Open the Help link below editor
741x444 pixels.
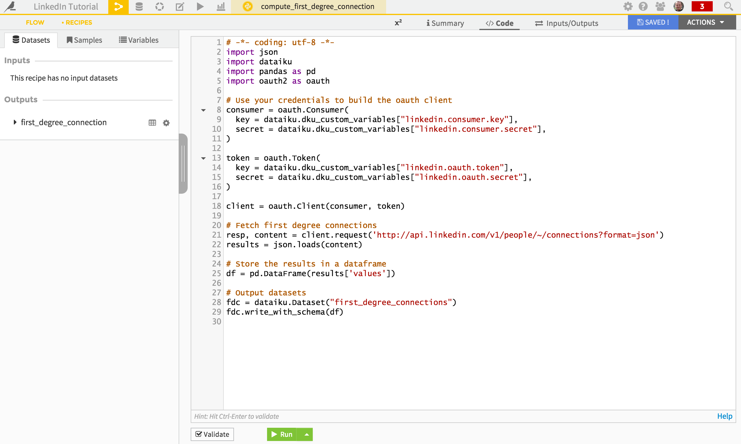(x=725, y=416)
